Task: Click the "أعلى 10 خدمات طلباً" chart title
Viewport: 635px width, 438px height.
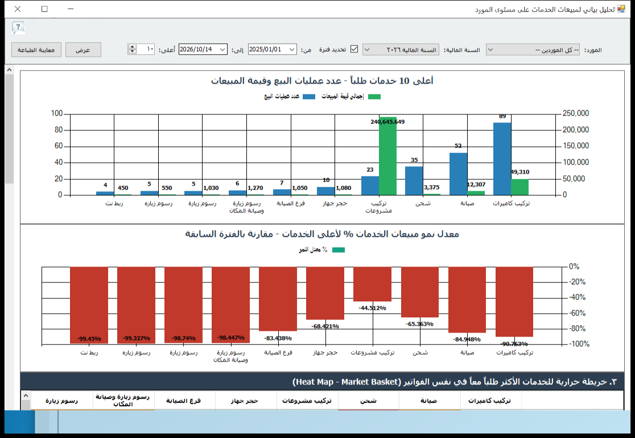Action: (x=322, y=81)
